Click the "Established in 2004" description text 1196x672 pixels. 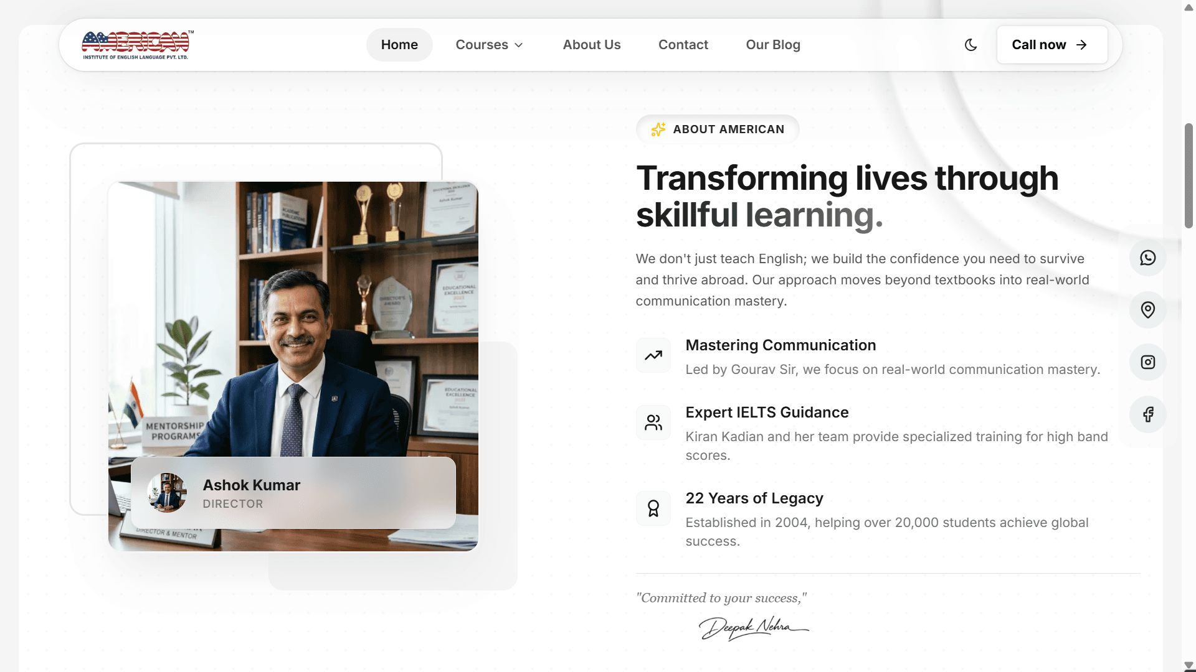coord(887,532)
